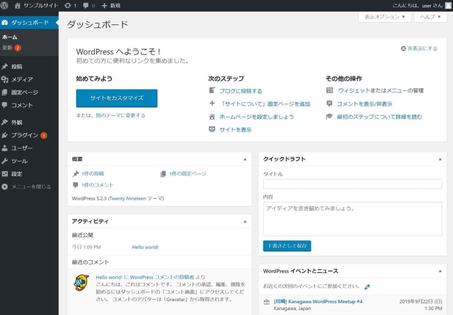Click the Gravatar avatar of the commenter
The image size is (453, 315).
click(x=81, y=283)
